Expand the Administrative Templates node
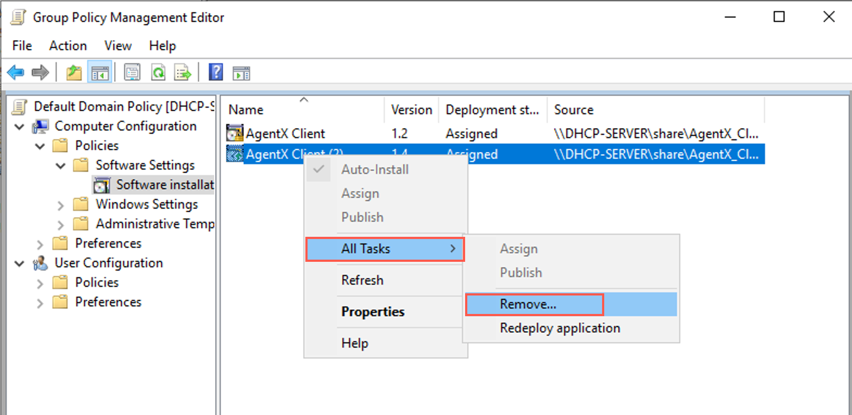 pyautogui.click(x=61, y=225)
